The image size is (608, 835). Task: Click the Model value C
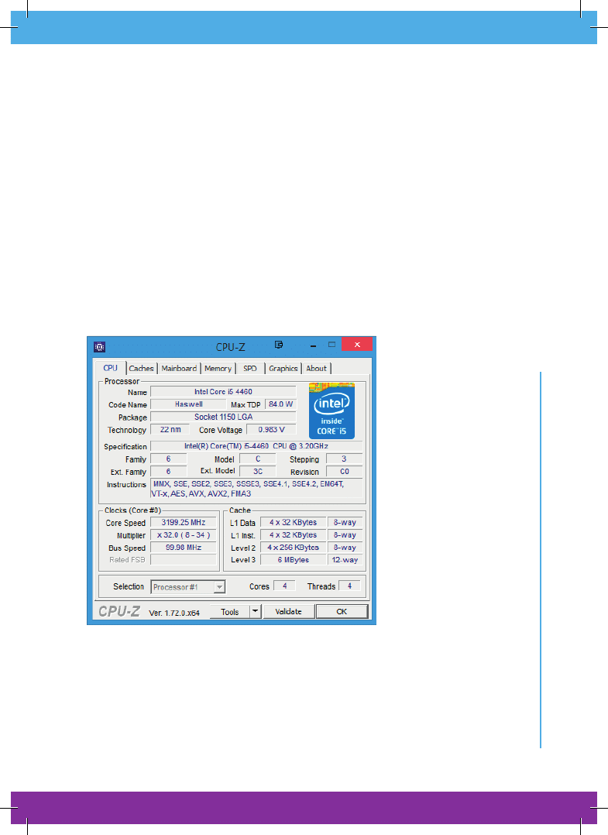click(x=258, y=459)
